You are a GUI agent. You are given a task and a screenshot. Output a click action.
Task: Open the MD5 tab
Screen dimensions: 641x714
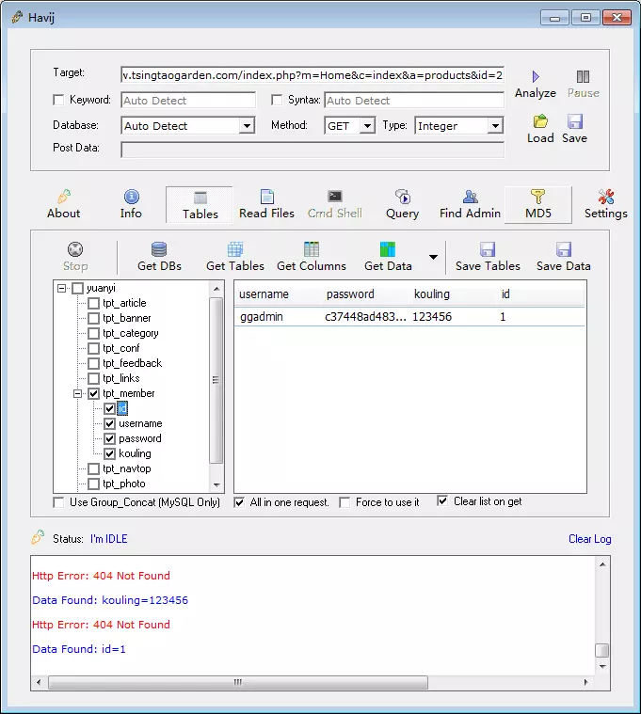click(x=538, y=205)
